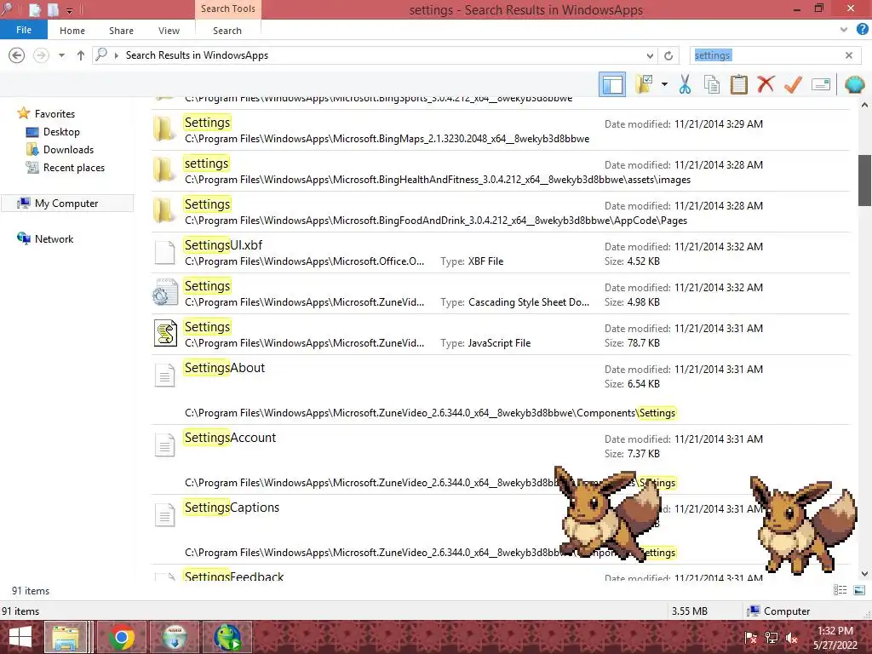Expand the address bar history dropdown
Screen dimensions: 872x654
[650, 55]
